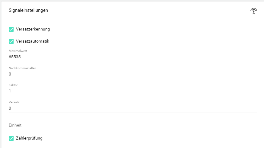Click the empty Einheit field
264x148 pixels.
coord(133,125)
